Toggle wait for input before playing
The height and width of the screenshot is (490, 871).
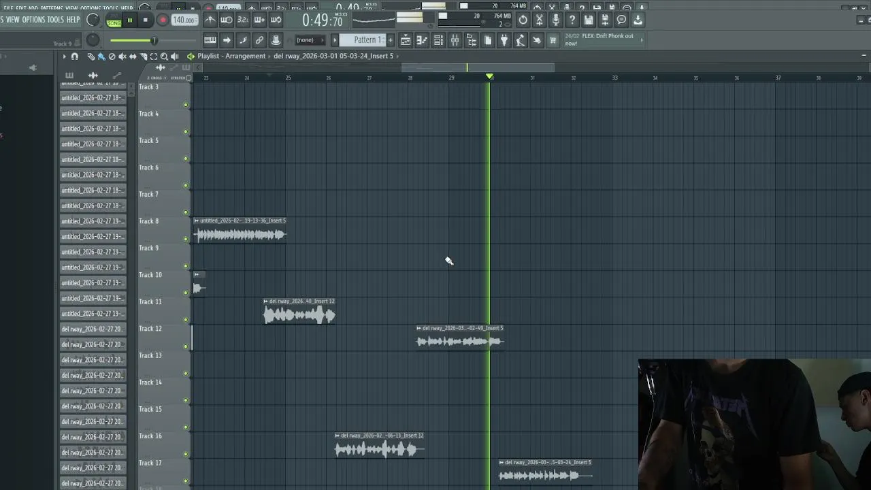point(227,20)
